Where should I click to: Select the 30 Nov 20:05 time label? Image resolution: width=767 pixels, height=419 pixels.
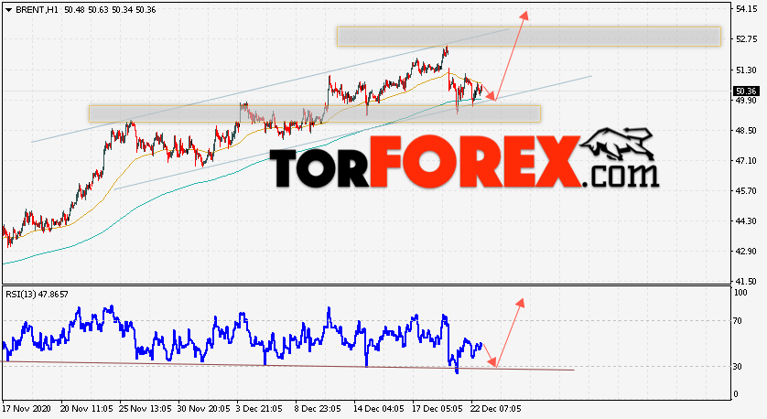(203, 408)
